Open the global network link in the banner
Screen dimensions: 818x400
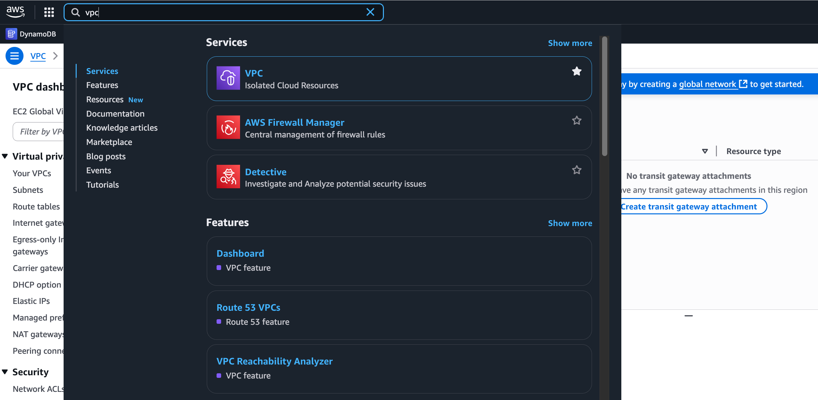tap(707, 84)
